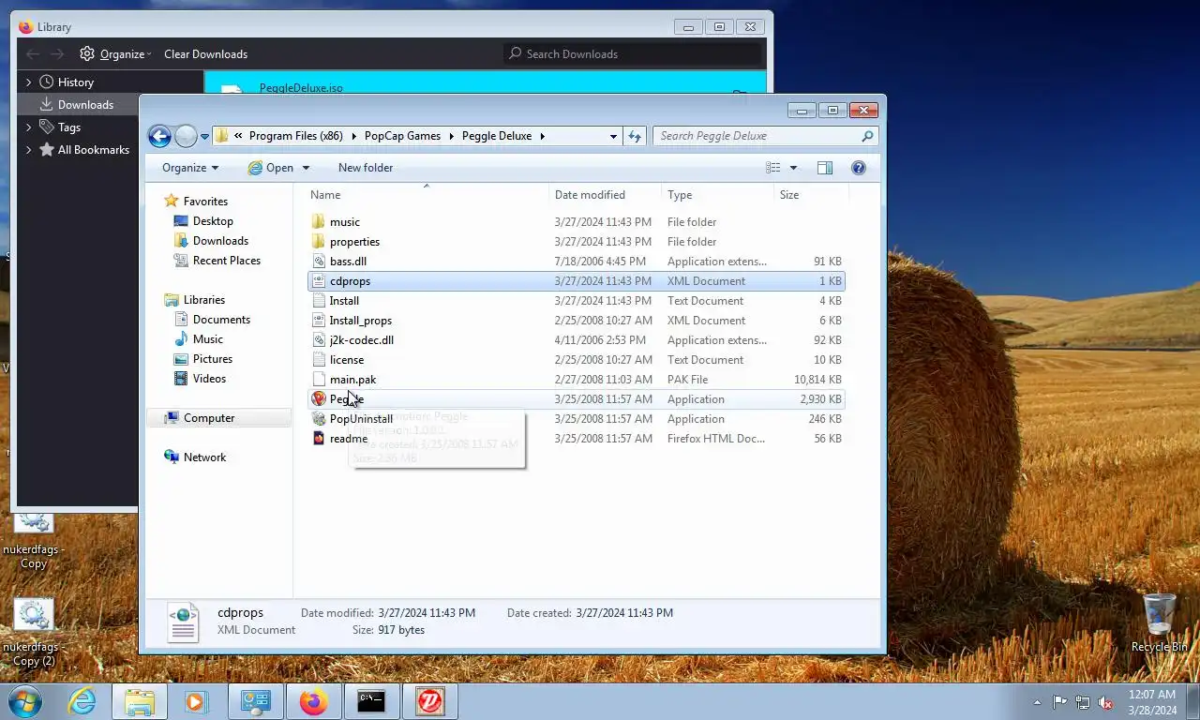Click the Search Downloads field in Library
This screenshot has height=720, width=1200.
[632, 54]
